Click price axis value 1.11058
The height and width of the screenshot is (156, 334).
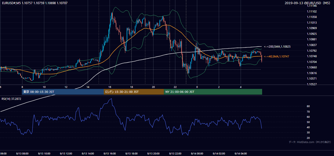click(x=312, y=17)
